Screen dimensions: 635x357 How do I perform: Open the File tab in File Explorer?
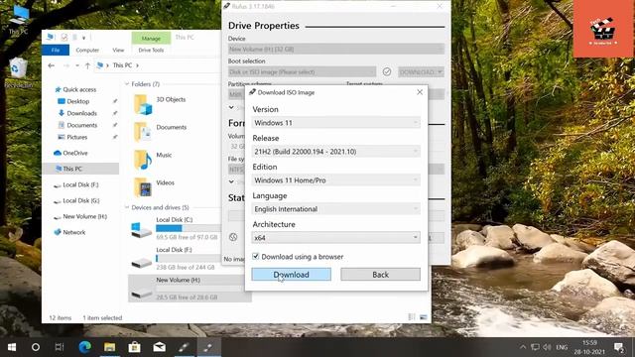[56, 50]
